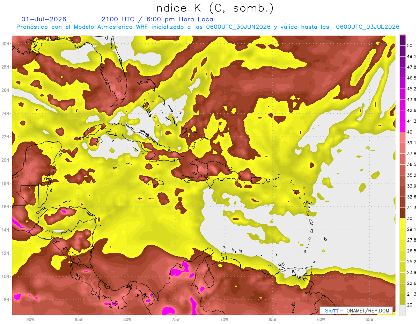Image resolution: width=419 pixels, height=324 pixels.
Task: Click the latitude label "22N"
Action: (x=5, y=137)
